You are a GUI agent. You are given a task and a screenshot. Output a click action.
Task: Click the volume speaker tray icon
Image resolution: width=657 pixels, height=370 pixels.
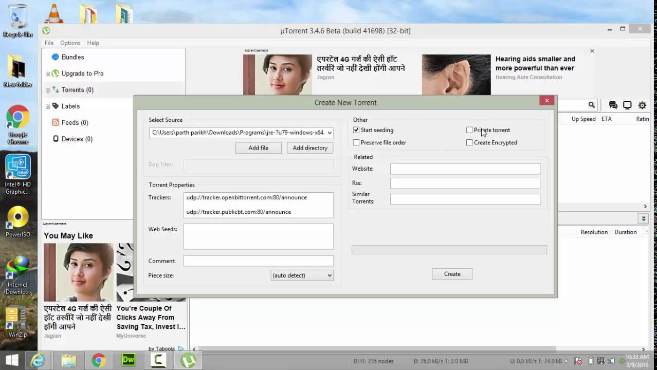click(x=611, y=361)
